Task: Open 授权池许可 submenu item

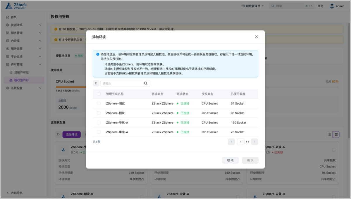Action: [23, 80]
